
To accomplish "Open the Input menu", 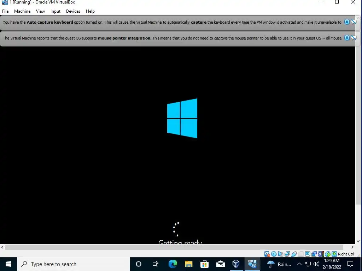I will tap(56, 11).
